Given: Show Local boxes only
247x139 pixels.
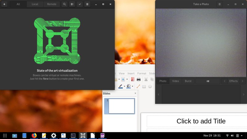Looking at the screenshot, I should click(35, 4).
